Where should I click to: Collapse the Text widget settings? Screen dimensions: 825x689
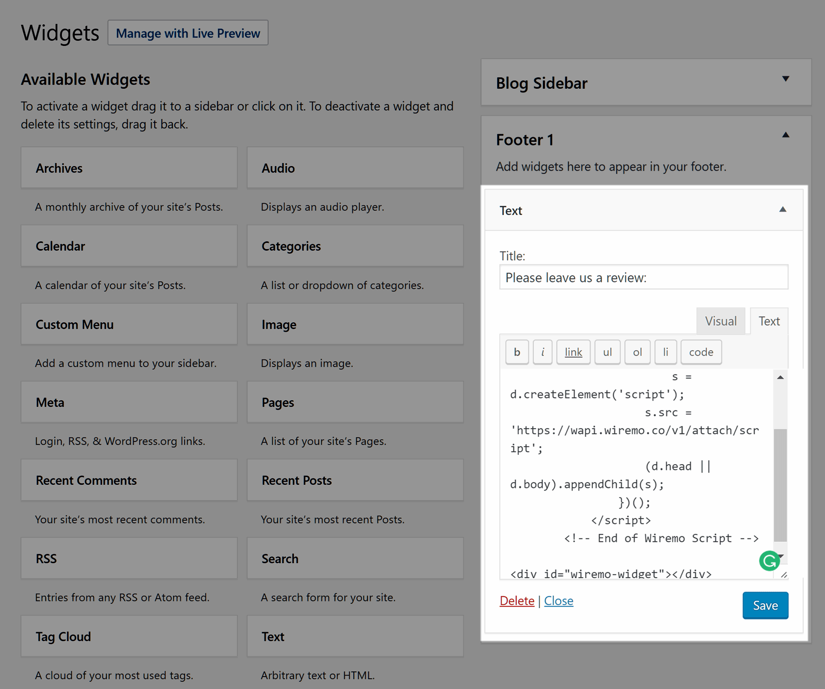coord(782,209)
